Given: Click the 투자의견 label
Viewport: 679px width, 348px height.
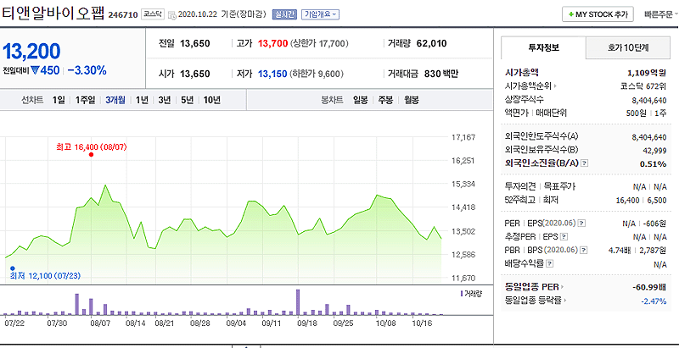Looking at the screenshot, I should [520, 186].
